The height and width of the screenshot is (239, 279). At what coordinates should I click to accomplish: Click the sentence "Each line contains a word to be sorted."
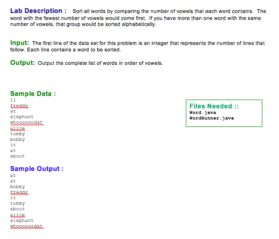point(74,50)
